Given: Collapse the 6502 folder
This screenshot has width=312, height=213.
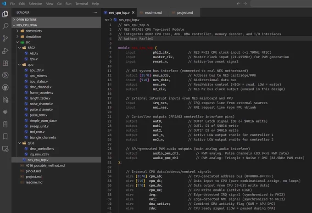Looking at the screenshot, I should pos(56,48).
